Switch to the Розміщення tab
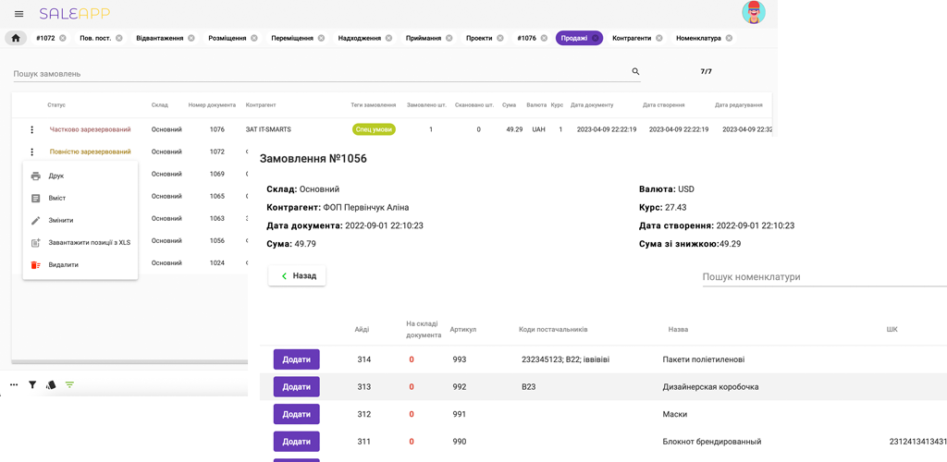The height and width of the screenshot is (462, 947). pos(228,38)
